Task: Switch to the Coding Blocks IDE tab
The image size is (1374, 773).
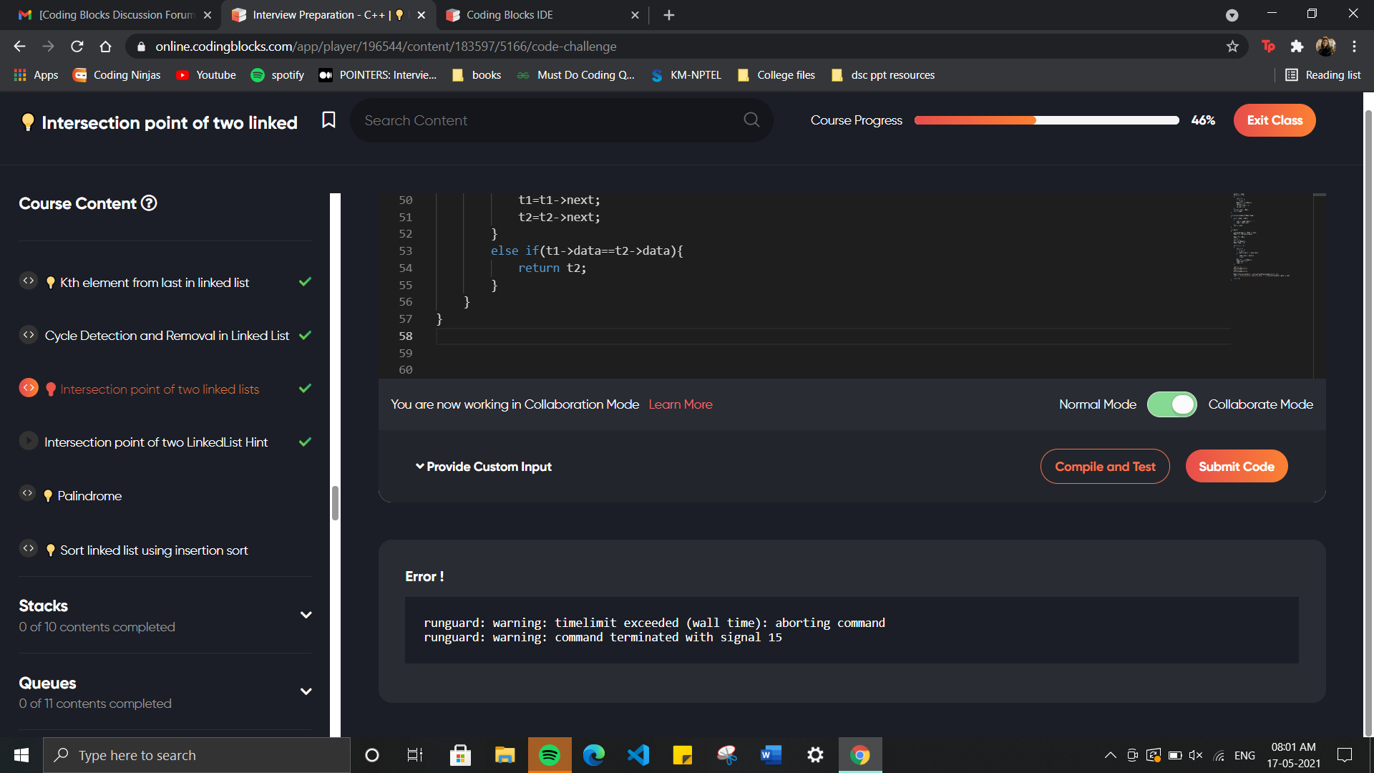Action: [x=510, y=15]
